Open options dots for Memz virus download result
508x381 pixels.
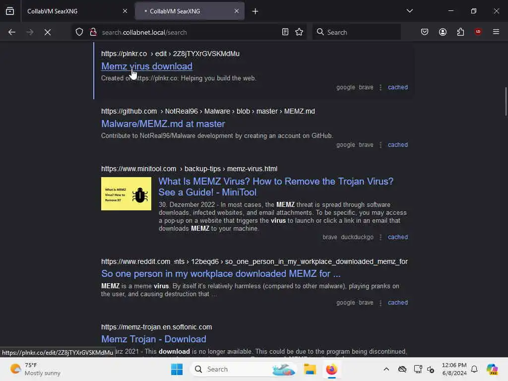pos(381,87)
